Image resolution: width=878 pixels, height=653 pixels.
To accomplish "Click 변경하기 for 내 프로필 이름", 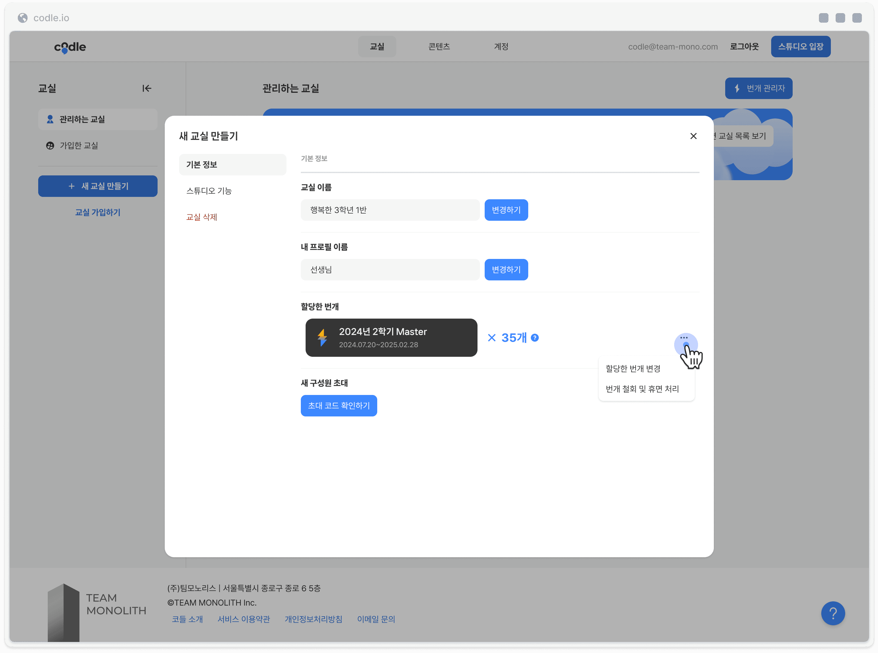I will point(506,270).
